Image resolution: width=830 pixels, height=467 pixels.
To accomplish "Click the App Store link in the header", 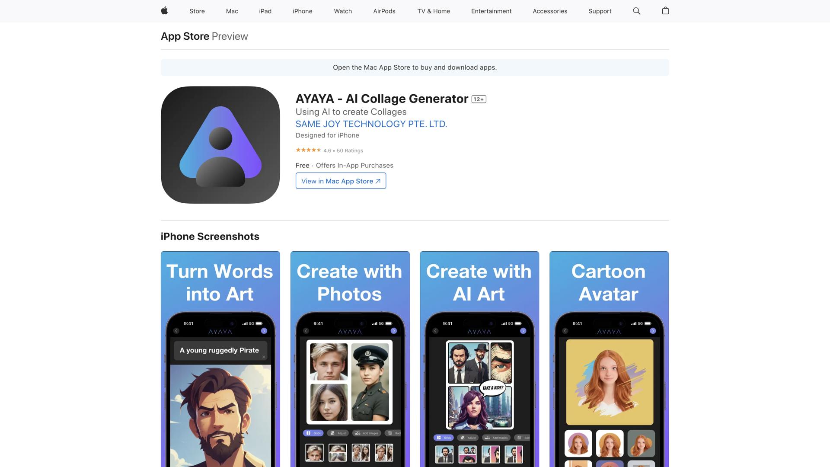I will click(185, 36).
